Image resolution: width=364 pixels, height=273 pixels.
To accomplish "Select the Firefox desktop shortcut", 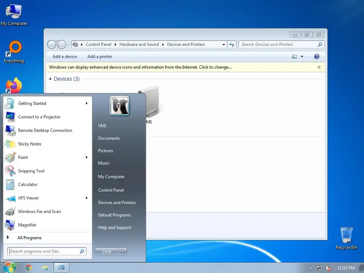I will point(14,85).
